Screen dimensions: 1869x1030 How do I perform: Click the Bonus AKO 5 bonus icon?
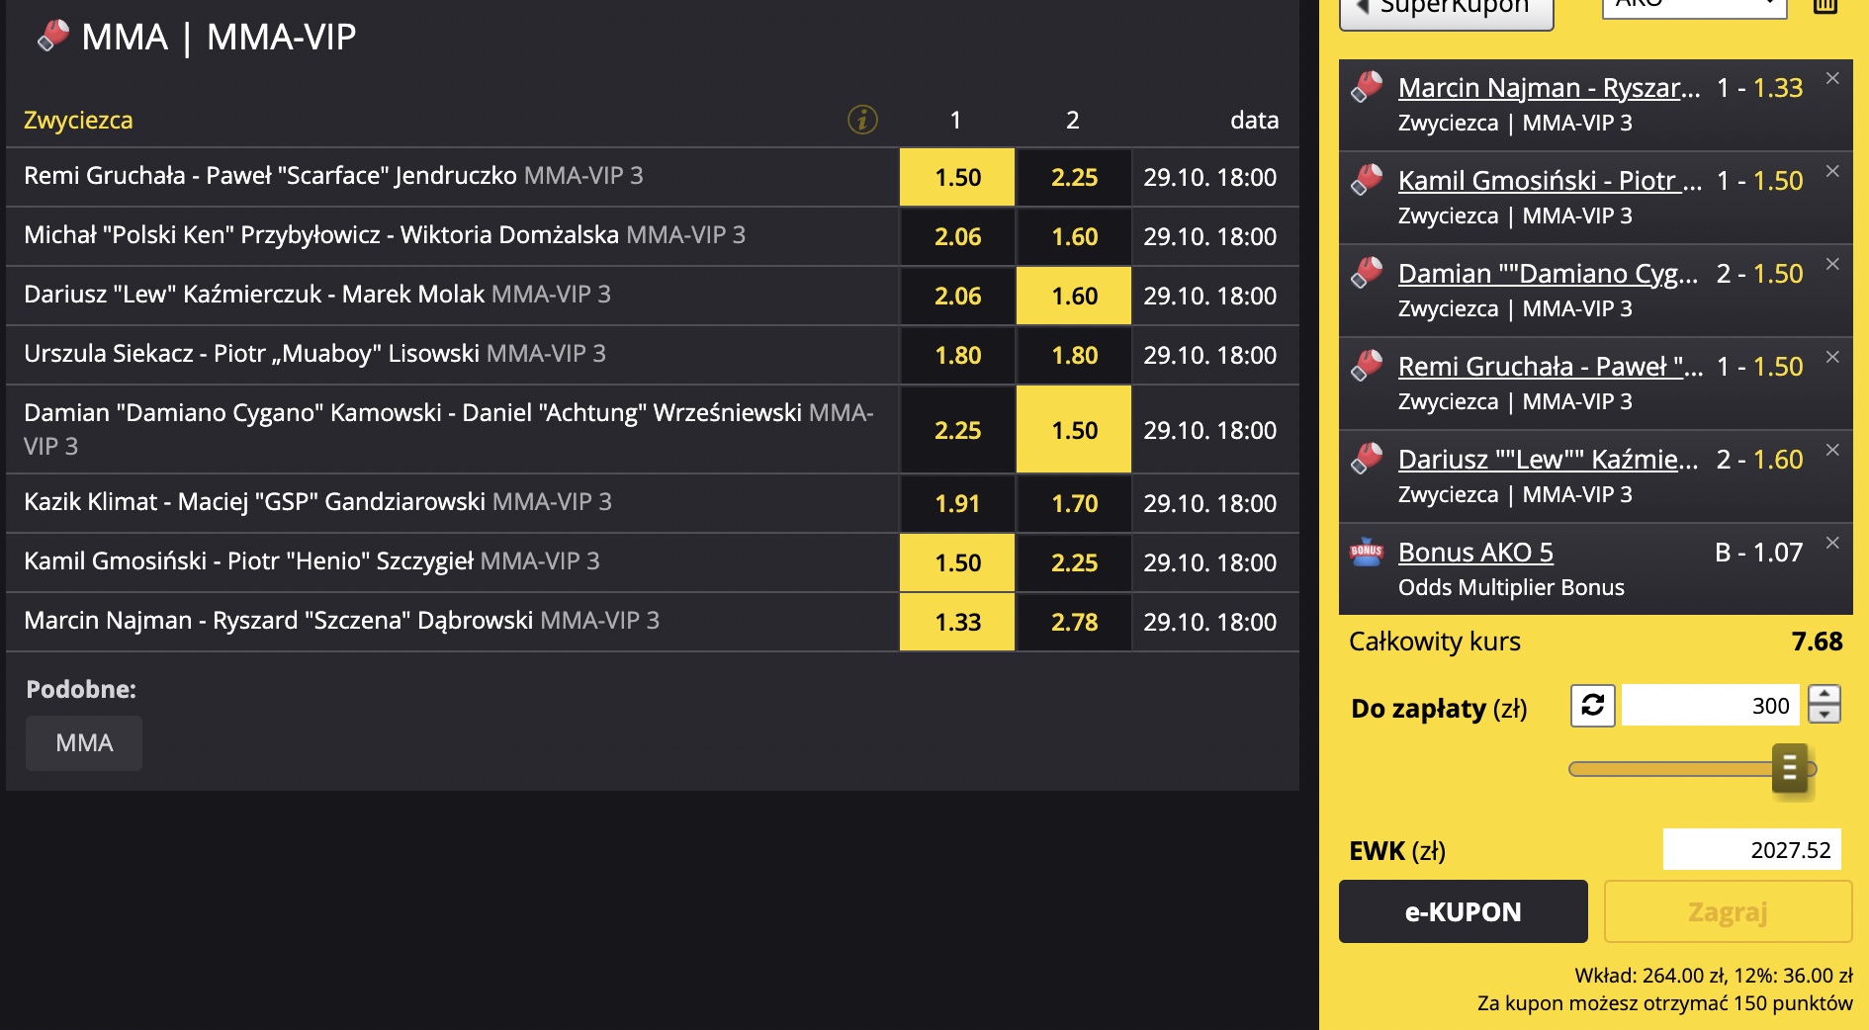pyautogui.click(x=1367, y=552)
